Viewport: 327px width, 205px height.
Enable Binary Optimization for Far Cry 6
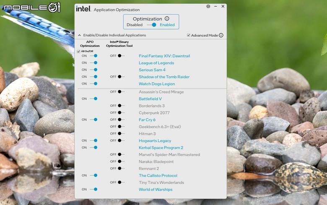click(x=121, y=119)
